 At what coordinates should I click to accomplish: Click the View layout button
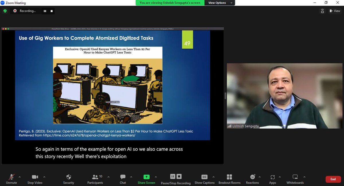(x=335, y=11)
